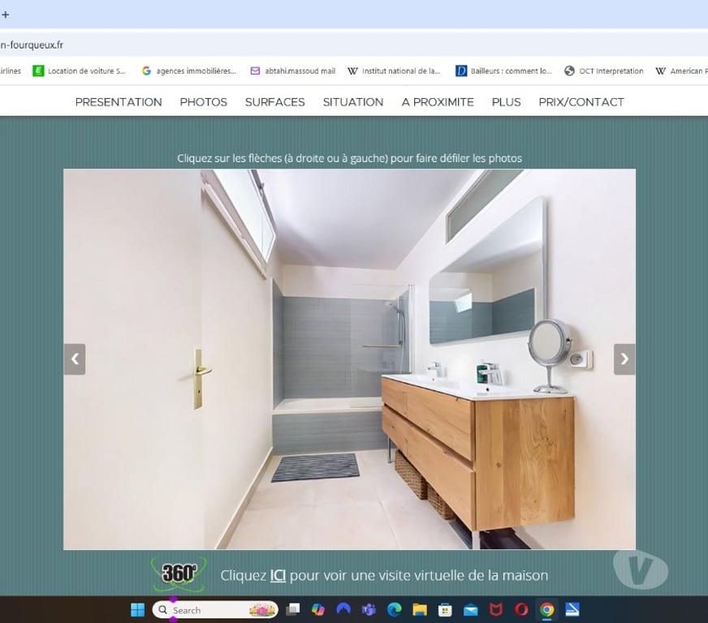
Task: Select SURFACES in the navigation bar
Action: pyautogui.click(x=274, y=102)
